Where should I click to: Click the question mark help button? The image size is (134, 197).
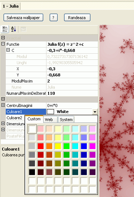[x=54, y=18]
